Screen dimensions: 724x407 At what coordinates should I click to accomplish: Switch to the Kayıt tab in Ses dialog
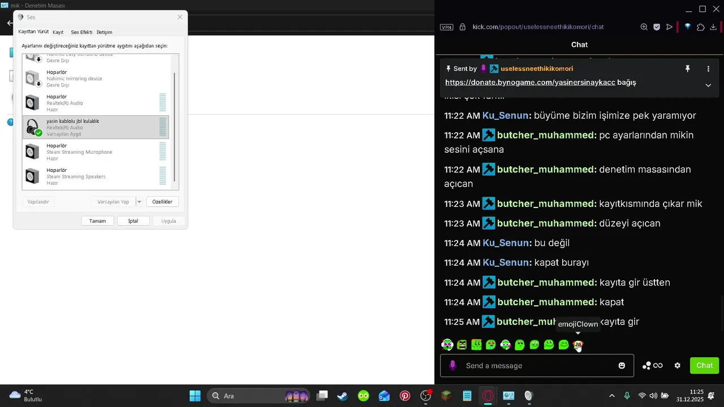coord(58,32)
